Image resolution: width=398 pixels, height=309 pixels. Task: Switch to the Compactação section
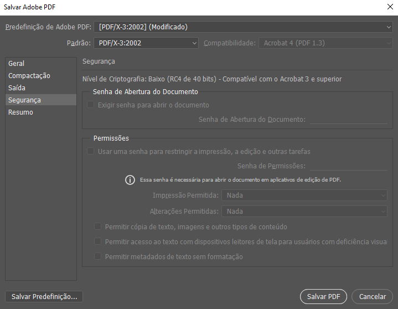point(29,76)
